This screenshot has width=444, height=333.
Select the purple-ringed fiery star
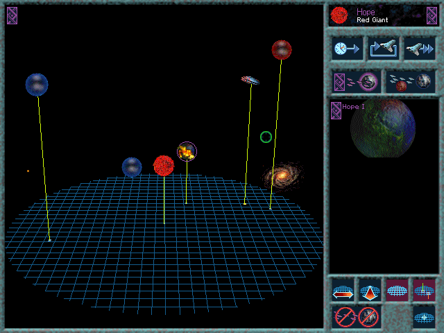(187, 151)
